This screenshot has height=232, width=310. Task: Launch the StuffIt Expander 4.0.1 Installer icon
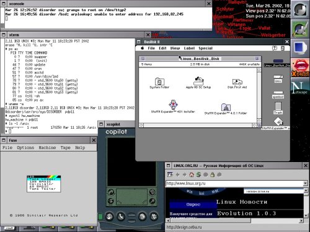coord(173,106)
